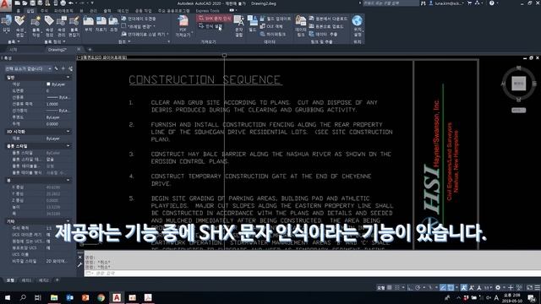Click the ViewCube top face
This screenshot has height=304, width=541.
click(518, 84)
